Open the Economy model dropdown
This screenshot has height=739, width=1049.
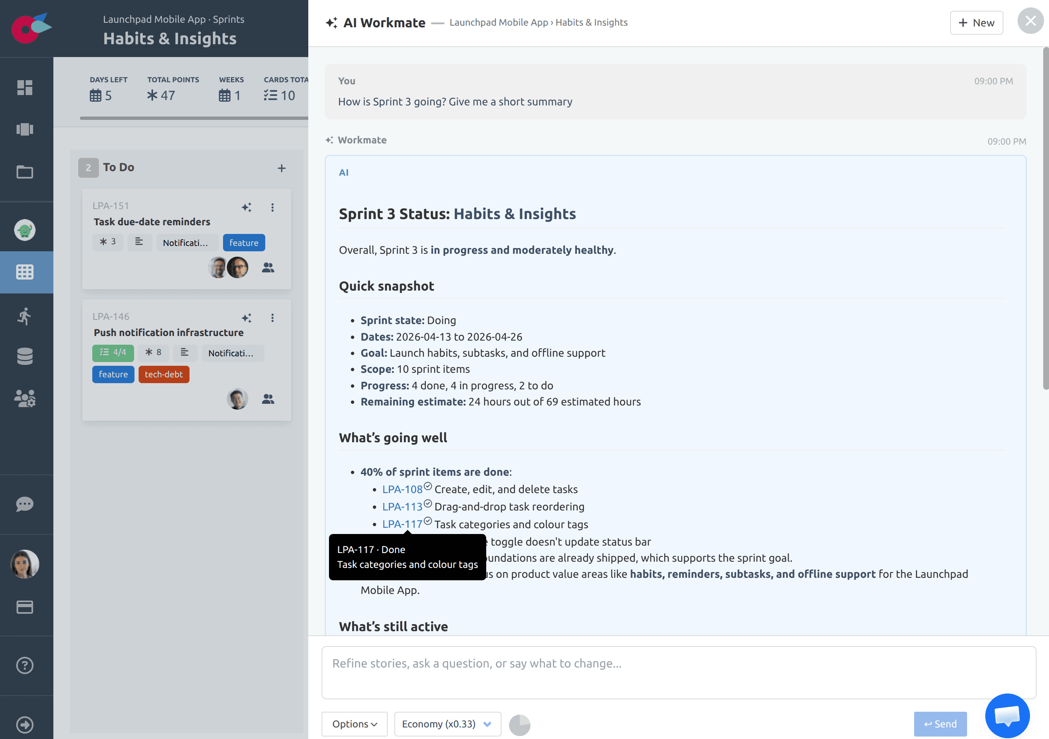(x=447, y=724)
